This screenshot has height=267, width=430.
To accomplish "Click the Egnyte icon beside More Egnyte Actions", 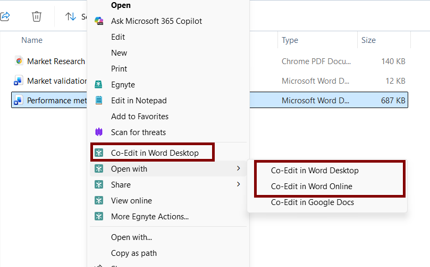I will [99, 217].
